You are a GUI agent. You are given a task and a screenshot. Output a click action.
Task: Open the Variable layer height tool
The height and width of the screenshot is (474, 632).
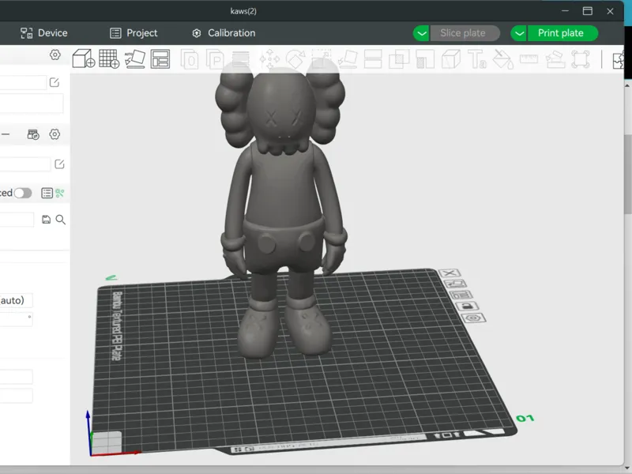pyautogui.click(x=241, y=60)
